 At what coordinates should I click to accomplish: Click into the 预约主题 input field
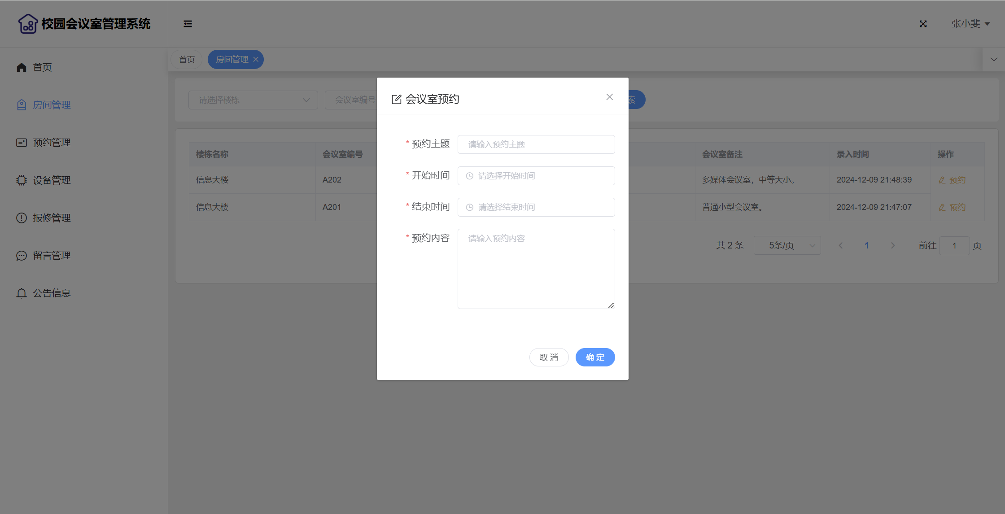[536, 144]
